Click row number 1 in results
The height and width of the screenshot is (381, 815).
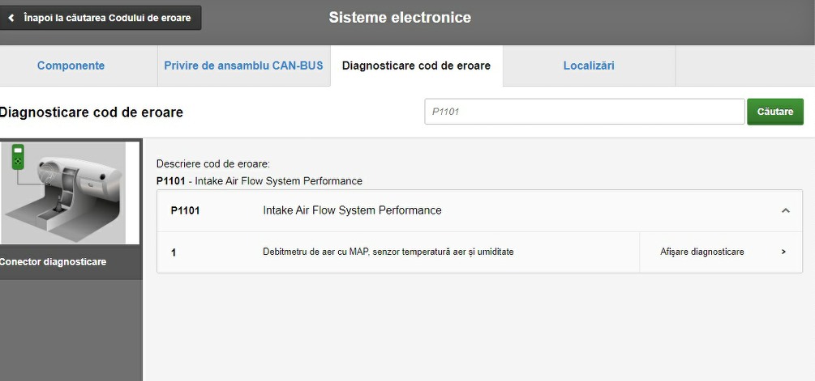(x=174, y=252)
